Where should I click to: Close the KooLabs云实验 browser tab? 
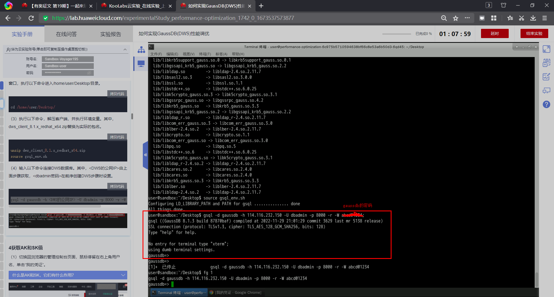[x=170, y=6]
